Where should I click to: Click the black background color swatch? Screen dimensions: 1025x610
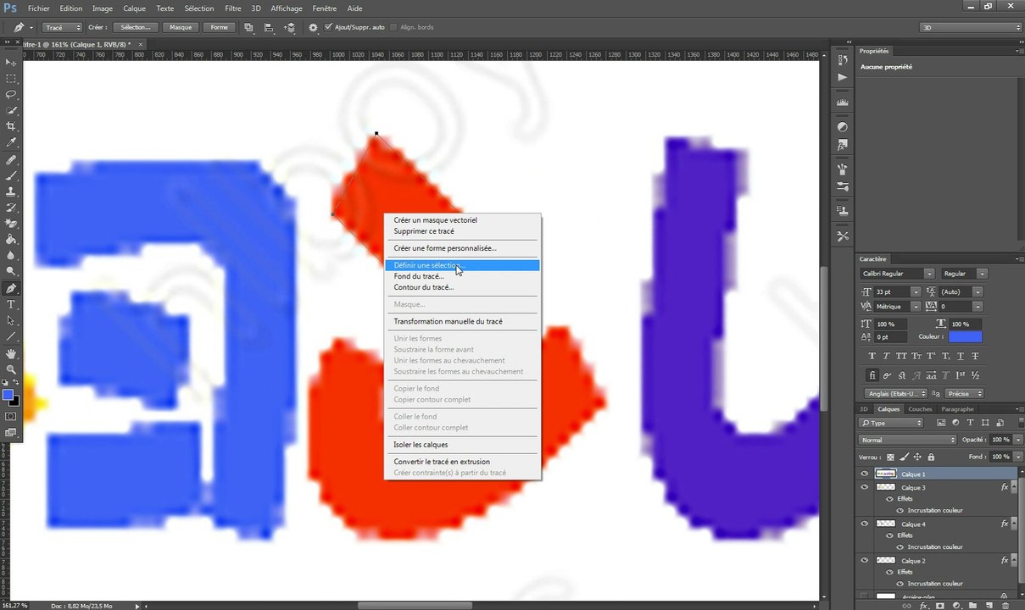pyautogui.click(x=14, y=401)
